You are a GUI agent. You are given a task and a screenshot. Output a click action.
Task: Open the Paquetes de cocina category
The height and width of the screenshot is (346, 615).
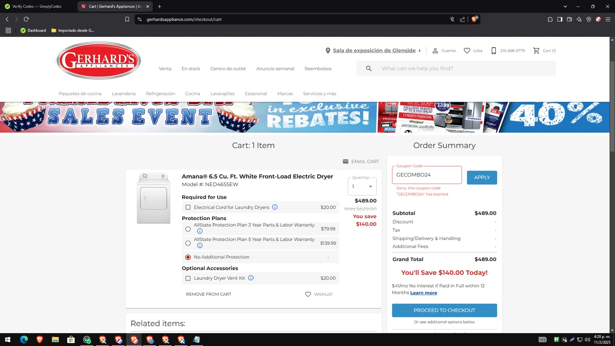click(80, 93)
